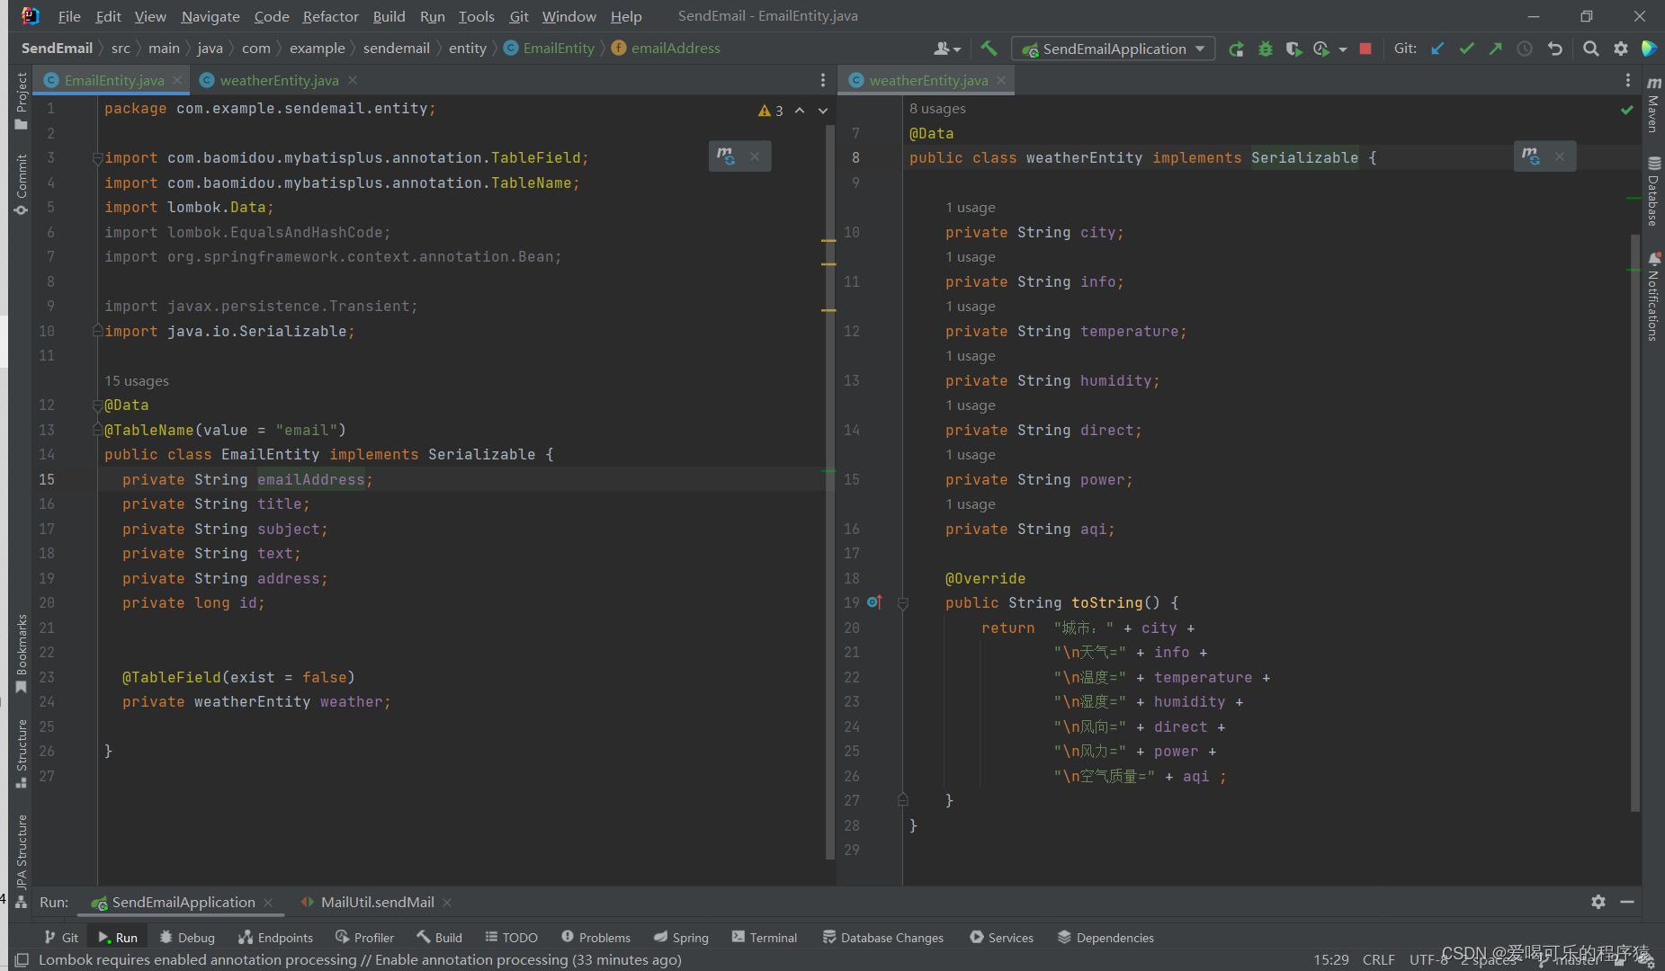This screenshot has height=971, width=1665.
Task: Commit changes with the green checkmark icon
Action: click(1466, 49)
